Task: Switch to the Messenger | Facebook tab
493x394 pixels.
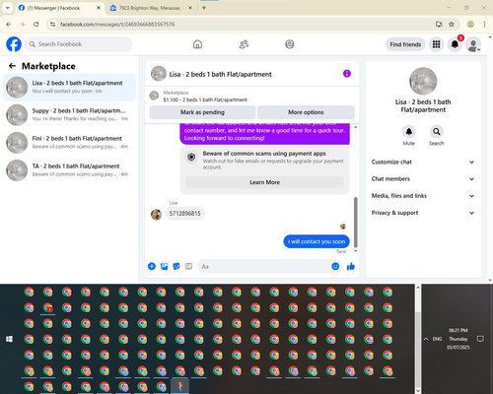Action: [x=59, y=8]
